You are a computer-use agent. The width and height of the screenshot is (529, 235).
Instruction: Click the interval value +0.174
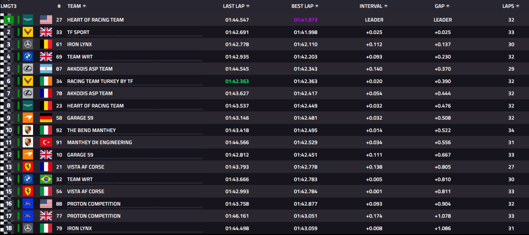pos(374,216)
